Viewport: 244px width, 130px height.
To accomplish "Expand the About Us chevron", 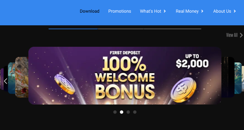I will [235, 11].
